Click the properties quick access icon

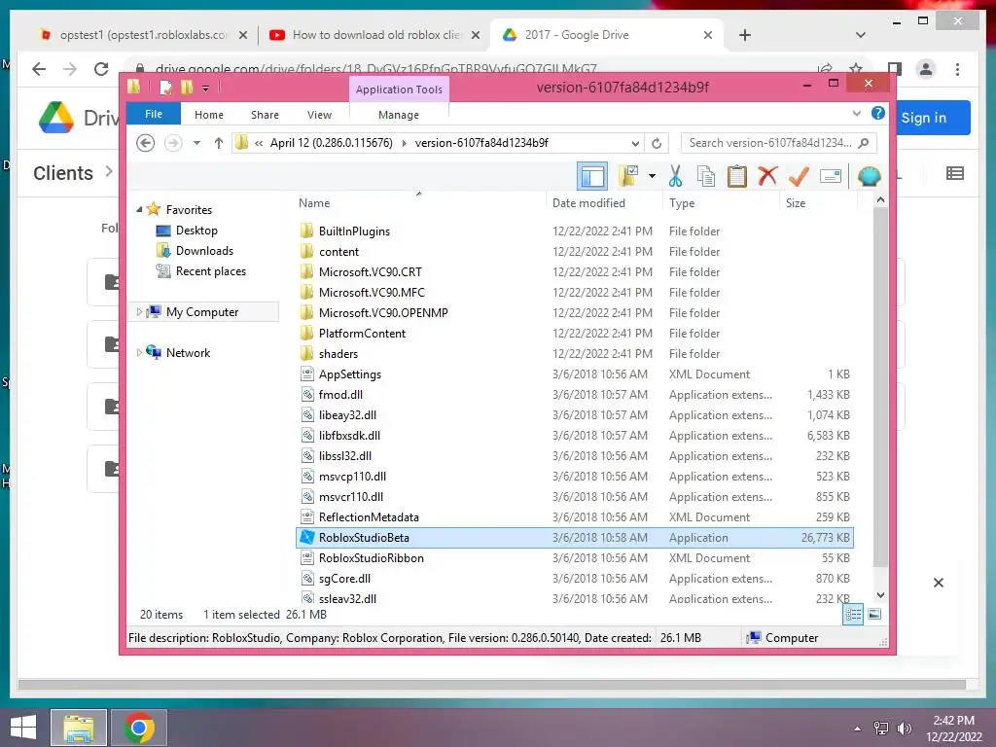(x=165, y=88)
